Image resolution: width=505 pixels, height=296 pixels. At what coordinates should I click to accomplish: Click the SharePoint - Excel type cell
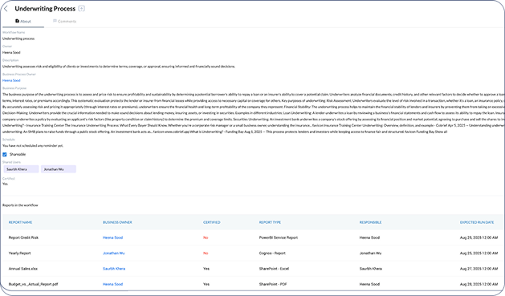coord(274,269)
